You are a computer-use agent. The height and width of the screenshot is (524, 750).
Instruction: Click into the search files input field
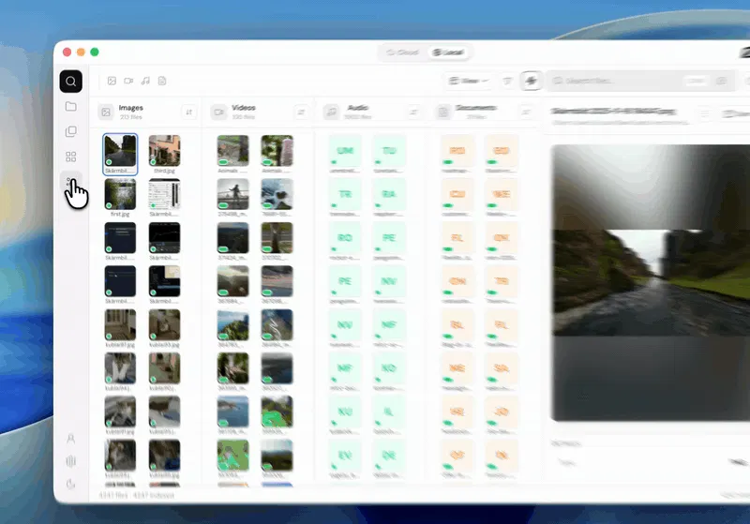click(639, 81)
